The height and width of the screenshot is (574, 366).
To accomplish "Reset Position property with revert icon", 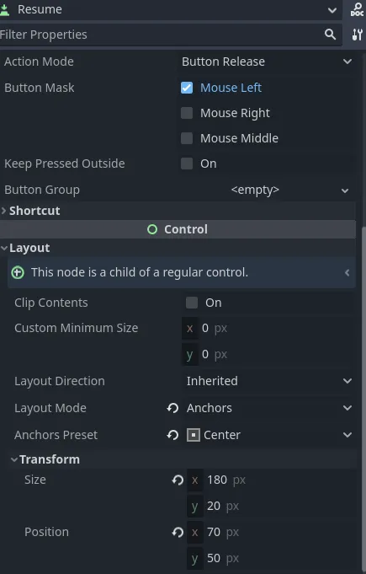I will [178, 532].
